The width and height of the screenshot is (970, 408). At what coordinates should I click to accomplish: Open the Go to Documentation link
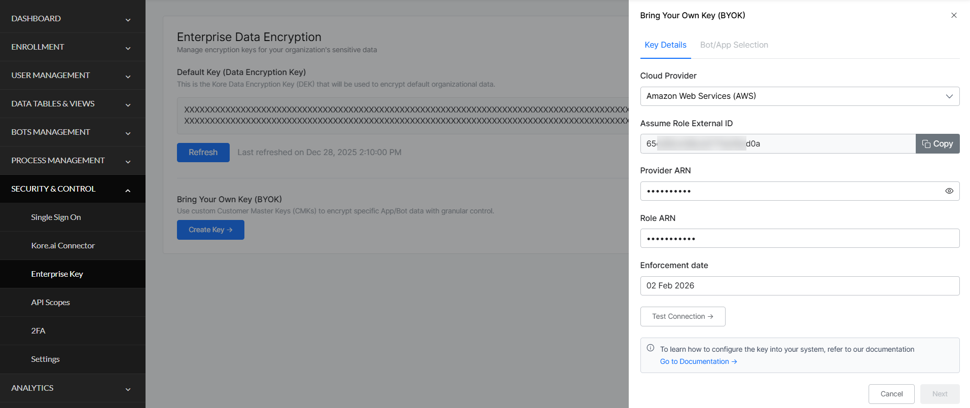698,361
